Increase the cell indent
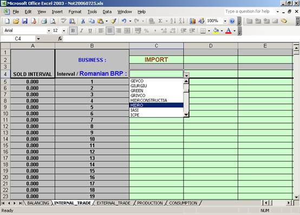 pyautogui.click(x=192, y=31)
